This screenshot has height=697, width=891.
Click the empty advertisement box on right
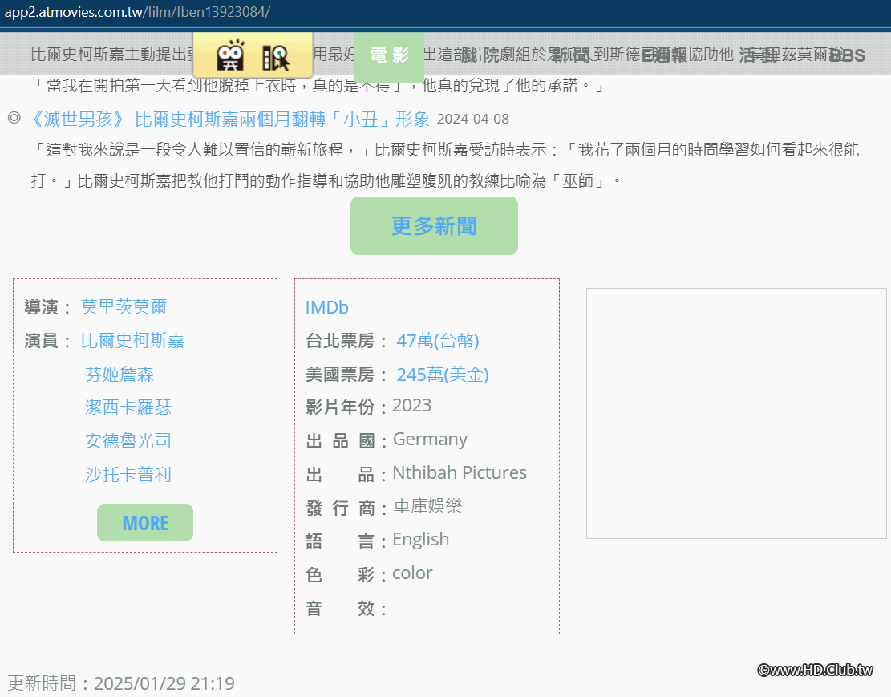tap(736, 413)
